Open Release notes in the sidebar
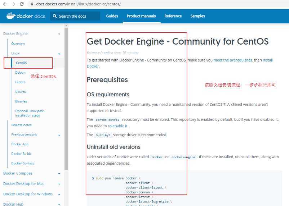289x206 pixels. tap(21, 125)
